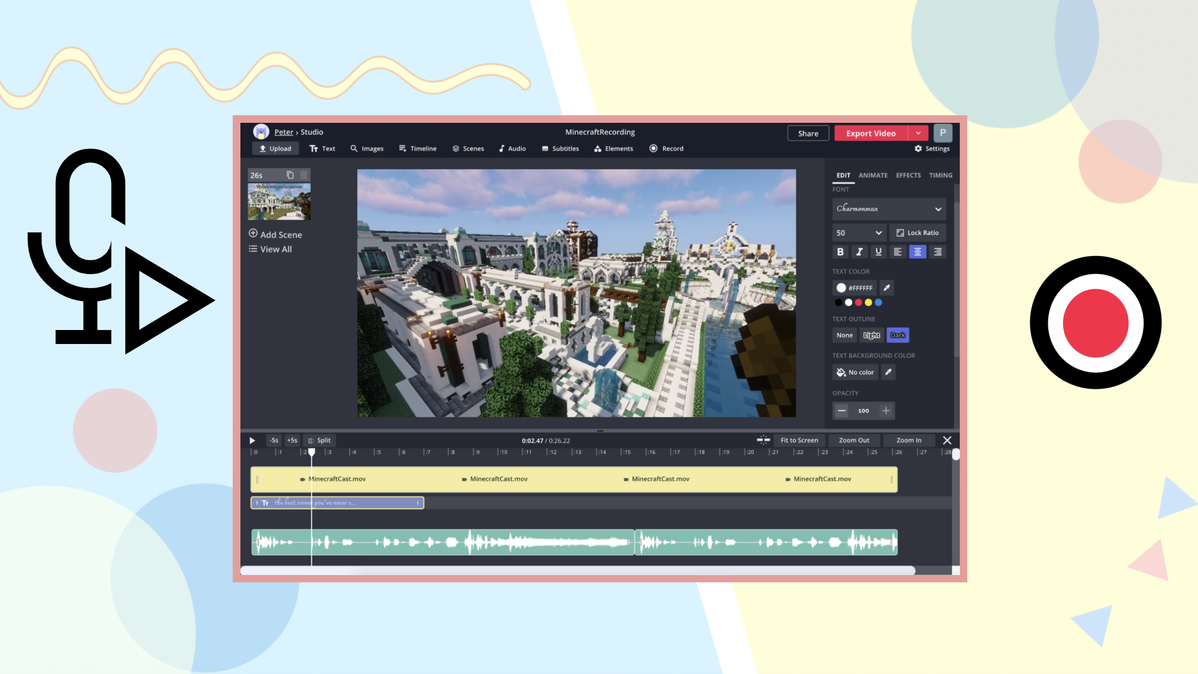Align text to the right
1198x674 pixels.
[x=937, y=251]
